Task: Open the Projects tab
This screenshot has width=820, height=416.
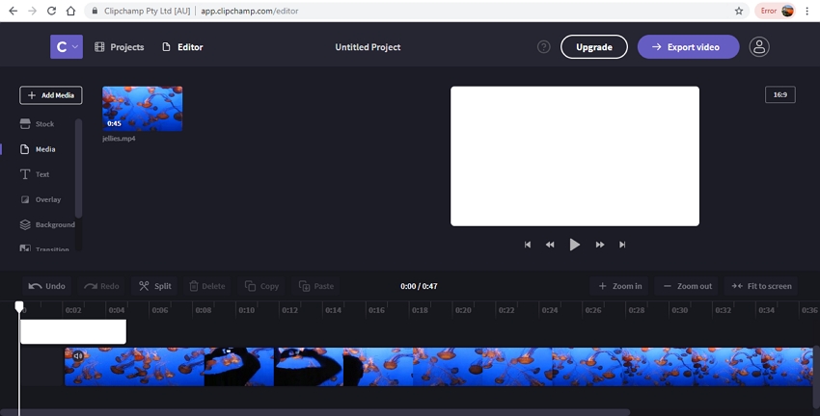Action: 120,47
